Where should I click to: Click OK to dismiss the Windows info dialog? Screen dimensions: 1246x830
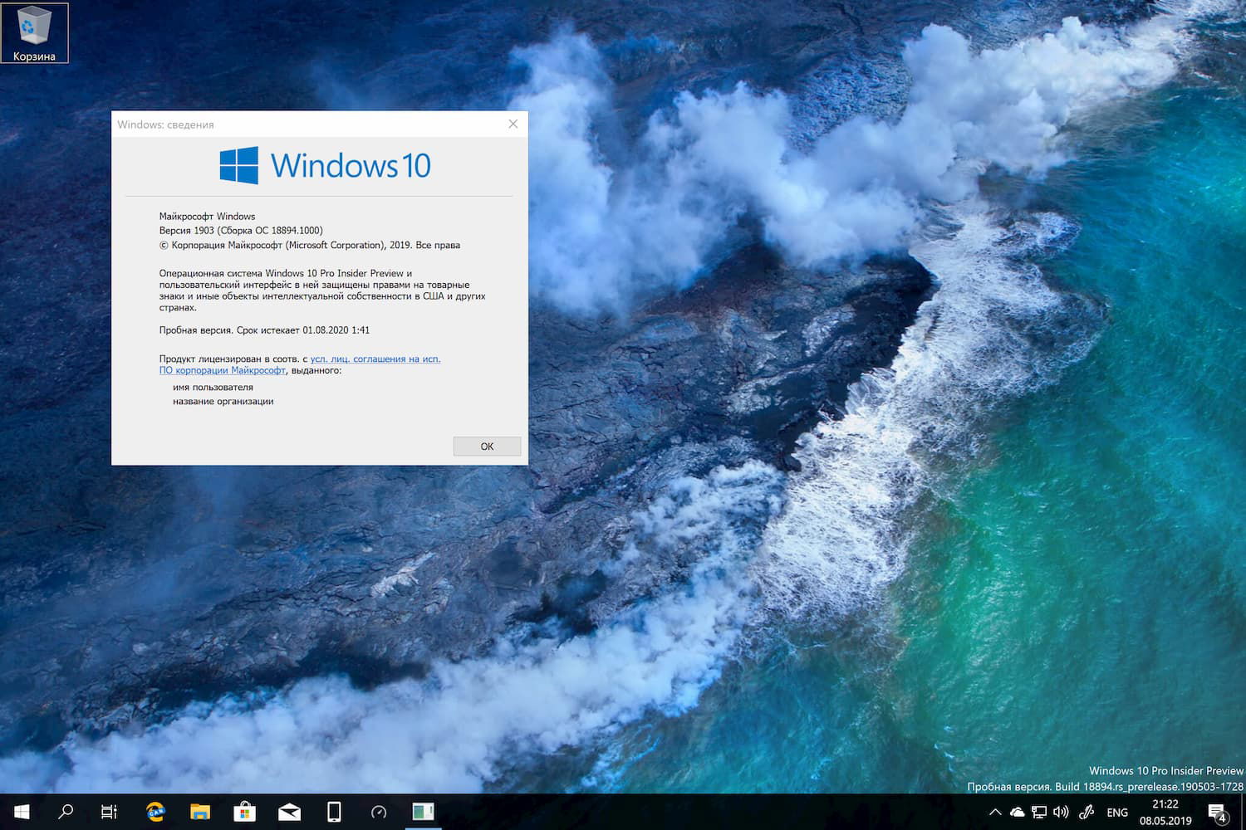tap(487, 446)
